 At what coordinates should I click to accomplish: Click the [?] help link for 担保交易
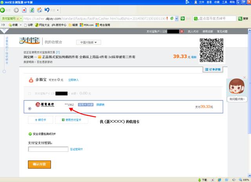pyautogui.click(x=58, y=52)
